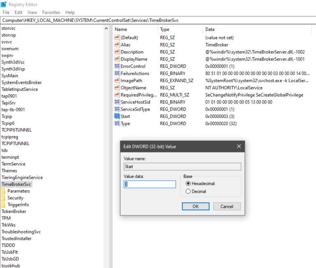Open the Help menu
The image size is (316, 268).
[x=70, y=12]
